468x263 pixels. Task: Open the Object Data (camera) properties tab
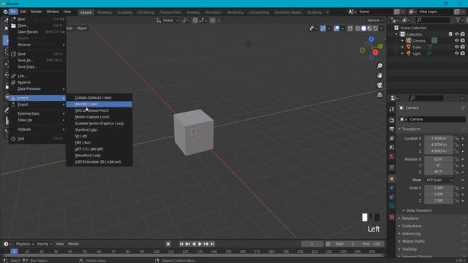pos(392,206)
